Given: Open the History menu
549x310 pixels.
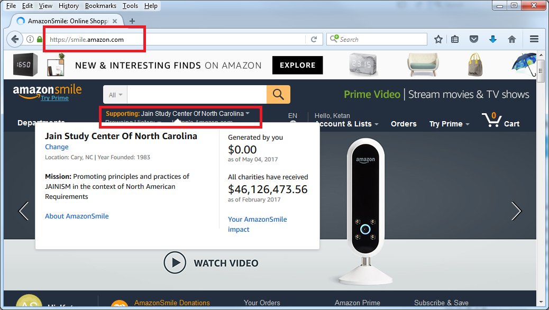Looking at the screenshot, I should click(x=69, y=6).
